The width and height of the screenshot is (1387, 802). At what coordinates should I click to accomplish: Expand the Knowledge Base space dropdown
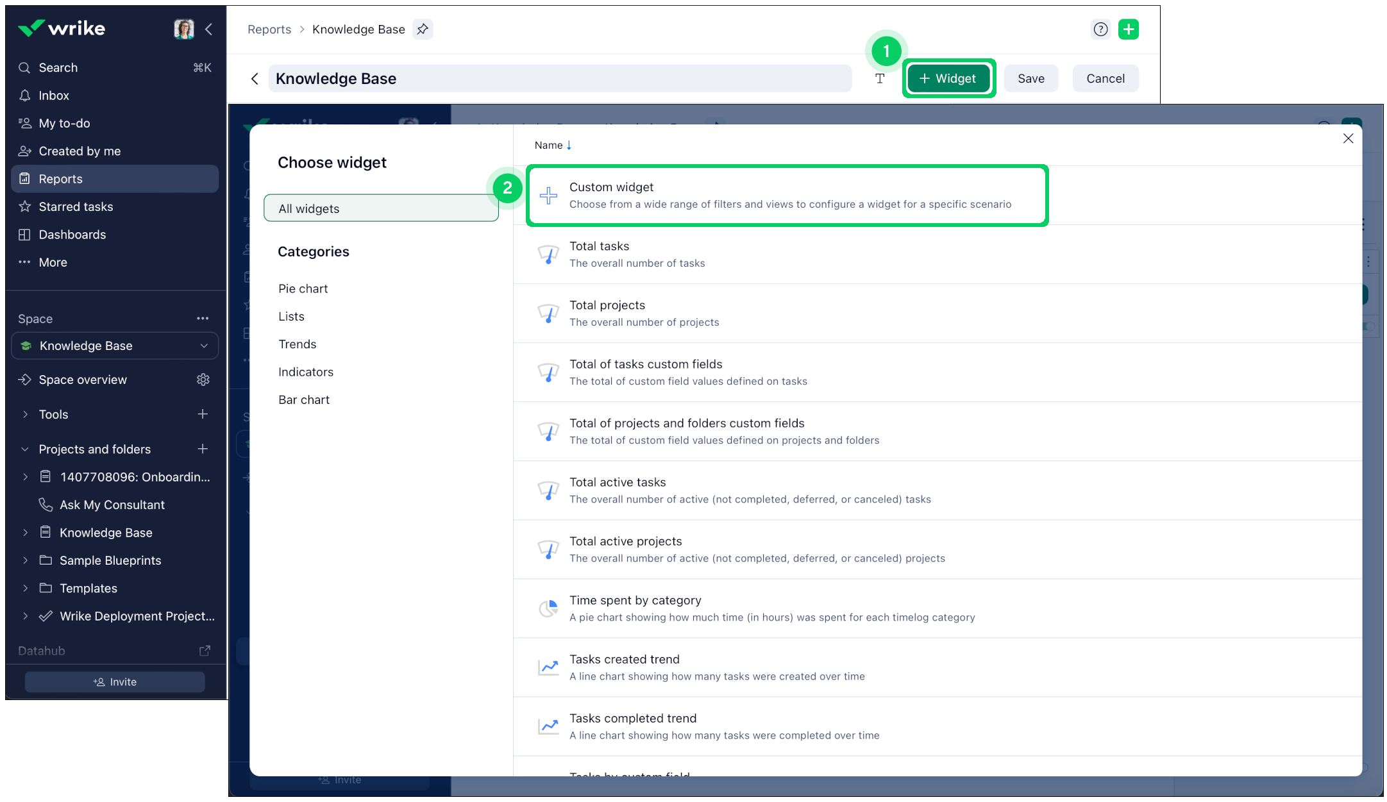click(204, 346)
